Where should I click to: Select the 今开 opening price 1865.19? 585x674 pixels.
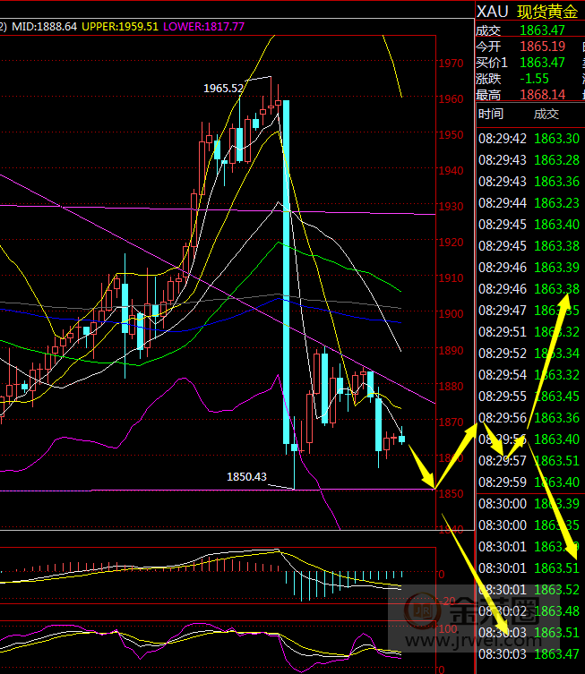point(542,46)
